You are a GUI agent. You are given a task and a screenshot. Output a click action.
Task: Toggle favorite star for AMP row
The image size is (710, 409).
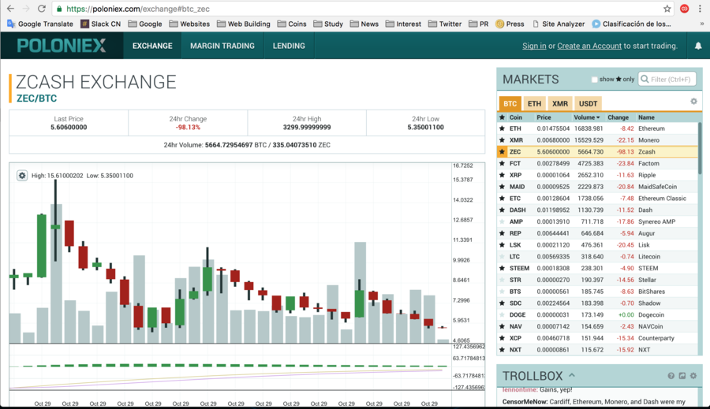[502, 221]
